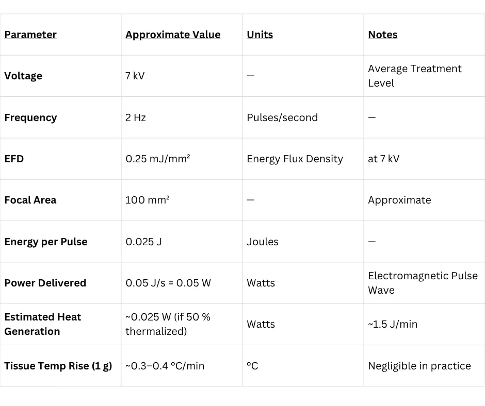Screen dimensions: 485x406
Task: Select the Voltage row label
Action: pos(23,76)
